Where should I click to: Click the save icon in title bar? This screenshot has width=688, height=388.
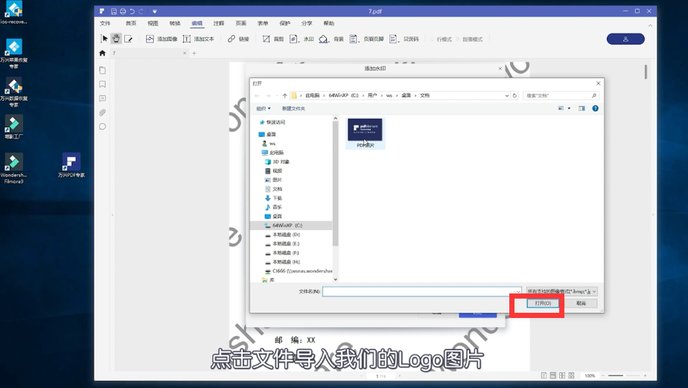coord(114,11)
